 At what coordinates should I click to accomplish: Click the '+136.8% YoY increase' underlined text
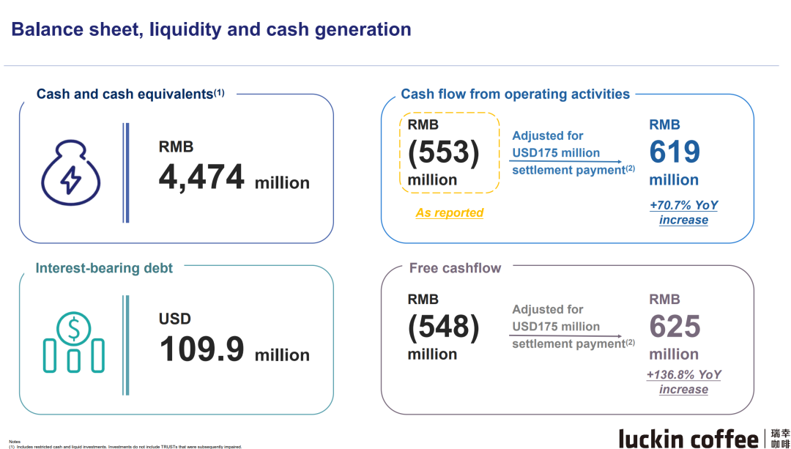[x=683, y=382]
